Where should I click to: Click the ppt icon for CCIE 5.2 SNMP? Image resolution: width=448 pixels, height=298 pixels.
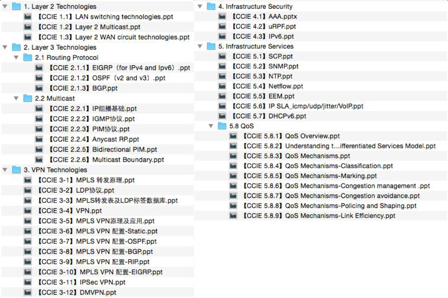(x=222, y=66)
